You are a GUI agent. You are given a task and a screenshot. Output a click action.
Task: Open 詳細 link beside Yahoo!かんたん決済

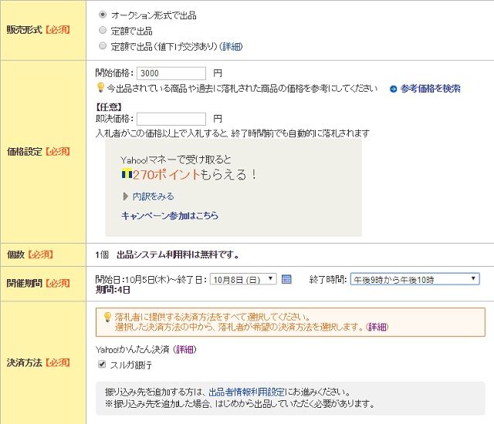[185, 349]
